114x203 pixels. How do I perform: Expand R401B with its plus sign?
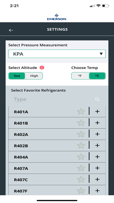[x=97, y=123]
